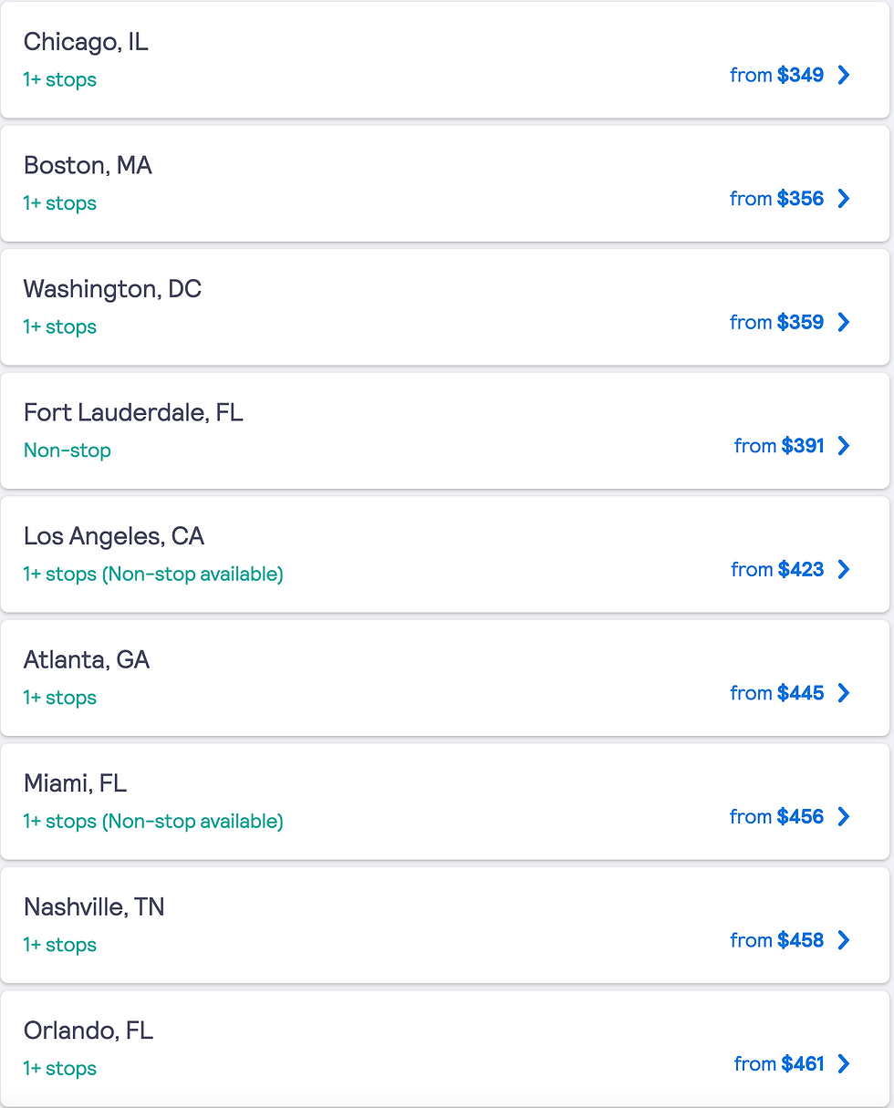Click the "from $359" price for Washington
Image resolution: width=894 pixels, height=1108 pixels.
click(x=776, y=322)
